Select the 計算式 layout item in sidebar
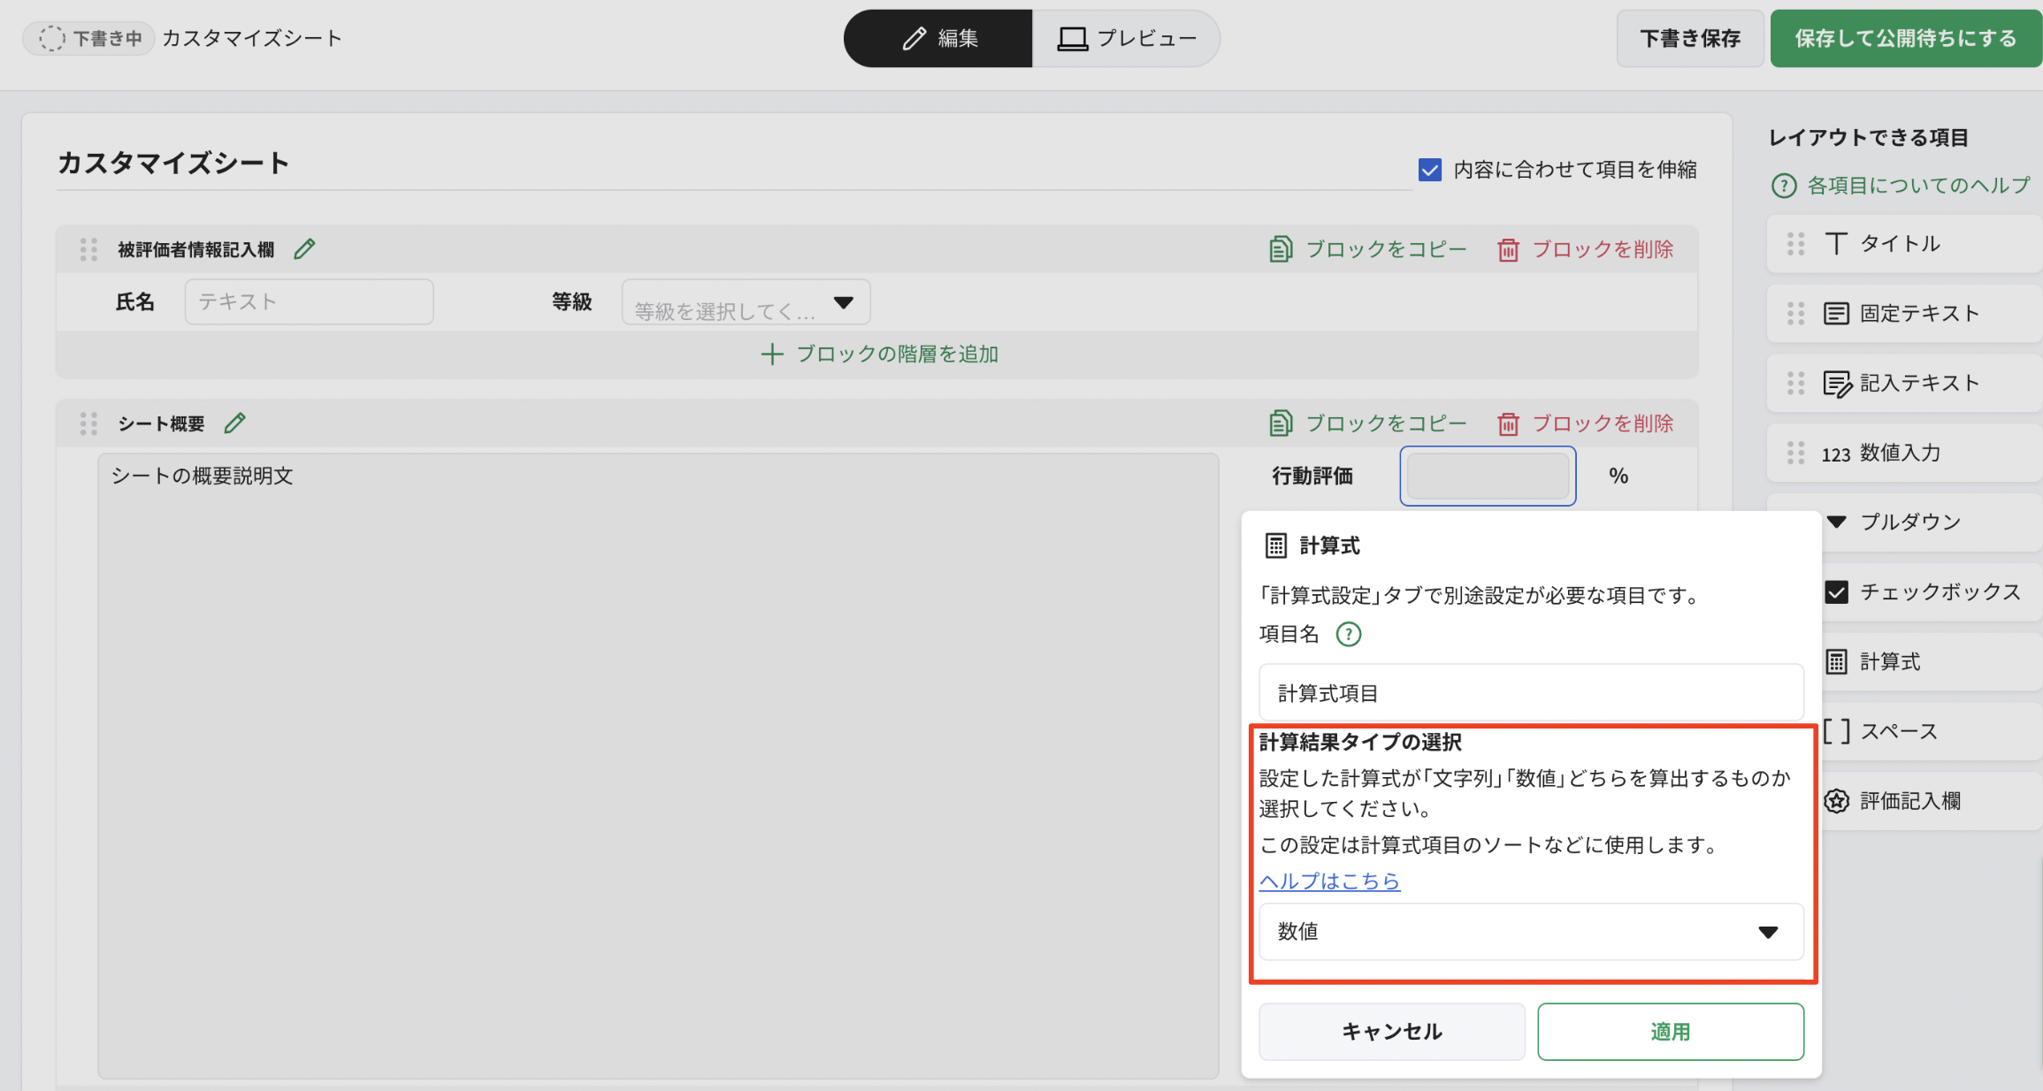 click(1932, 661)
